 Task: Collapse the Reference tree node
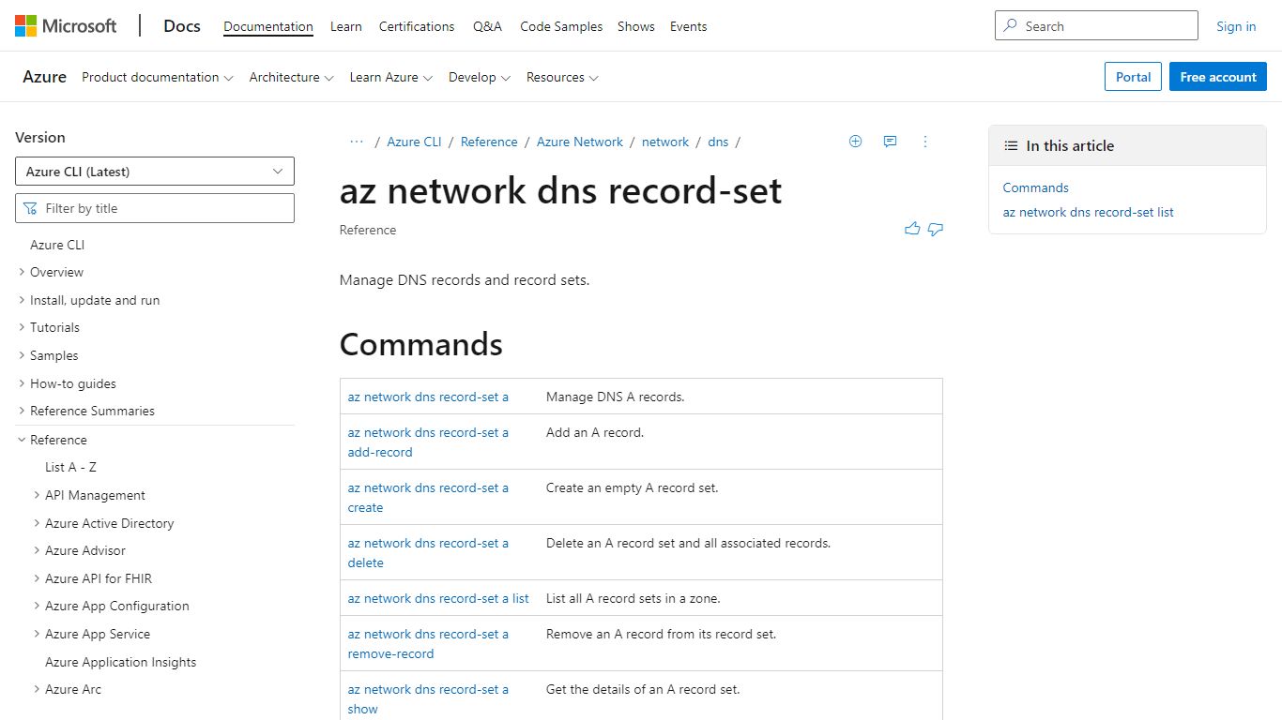coord(22,440)
